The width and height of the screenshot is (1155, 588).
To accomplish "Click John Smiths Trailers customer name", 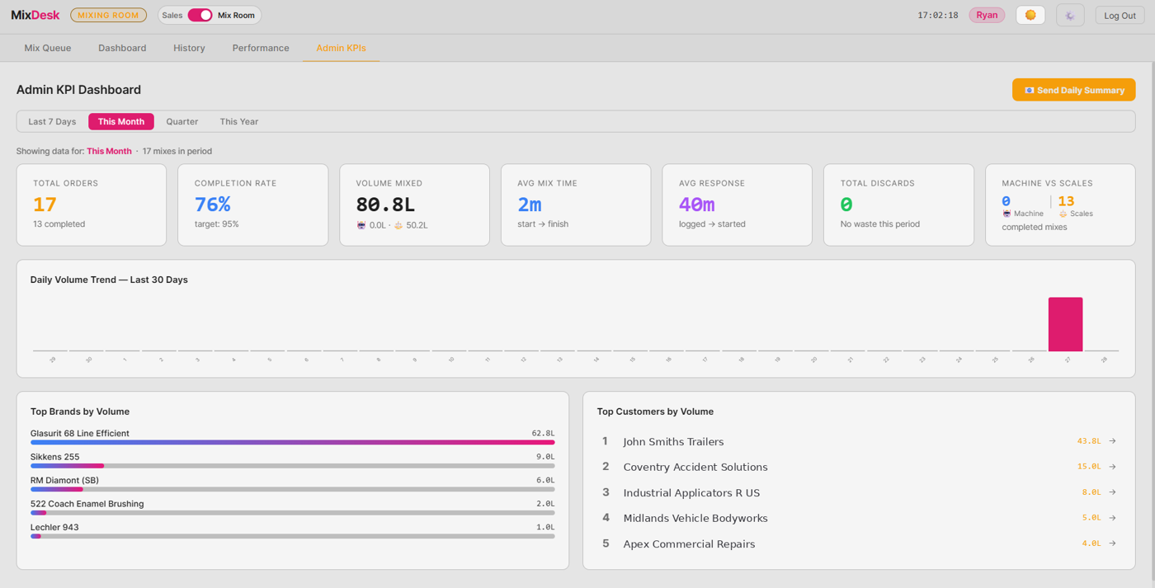I will pyautogui.click(x=673, y=442).
